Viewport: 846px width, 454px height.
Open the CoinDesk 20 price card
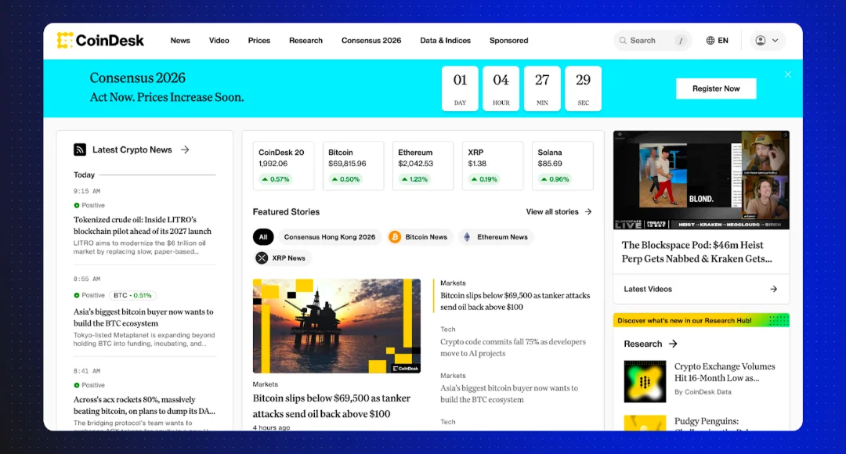(284, 165)
